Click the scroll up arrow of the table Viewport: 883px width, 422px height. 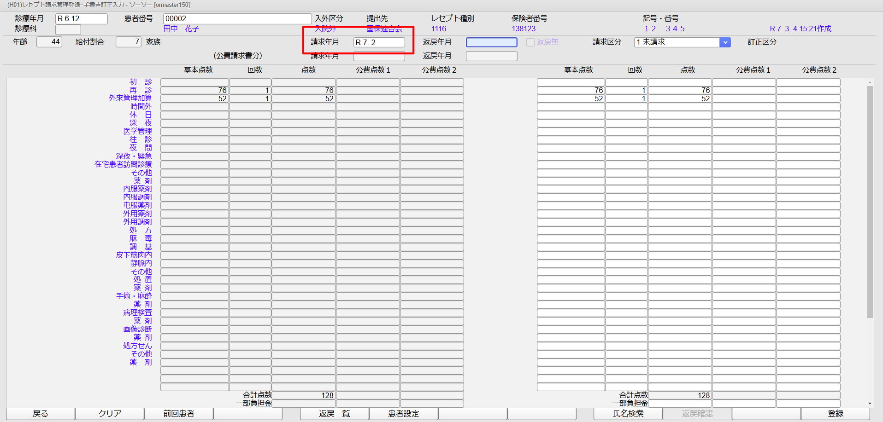pos(870,83)
